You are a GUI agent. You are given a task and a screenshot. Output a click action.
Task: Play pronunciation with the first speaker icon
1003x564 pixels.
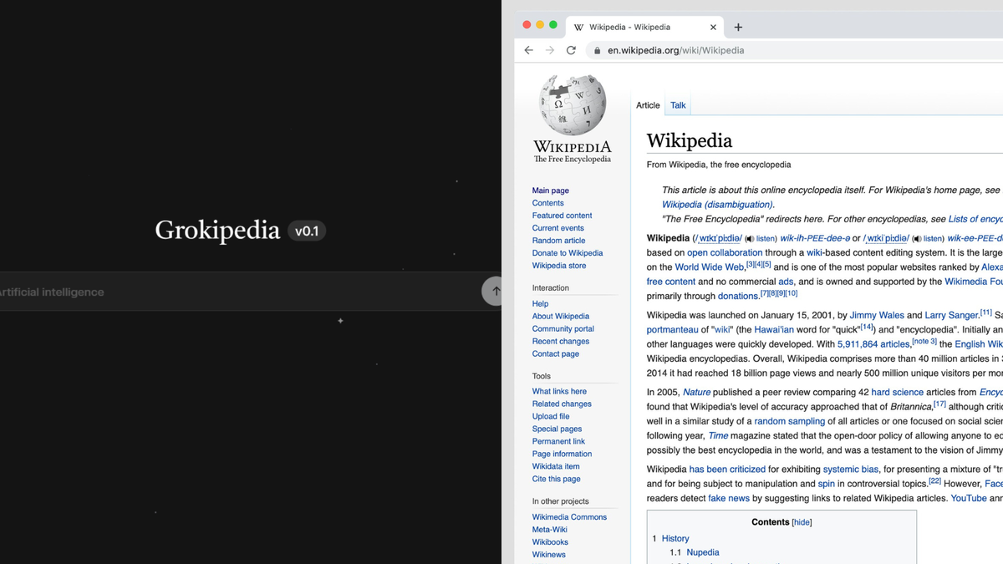[747, 238]
